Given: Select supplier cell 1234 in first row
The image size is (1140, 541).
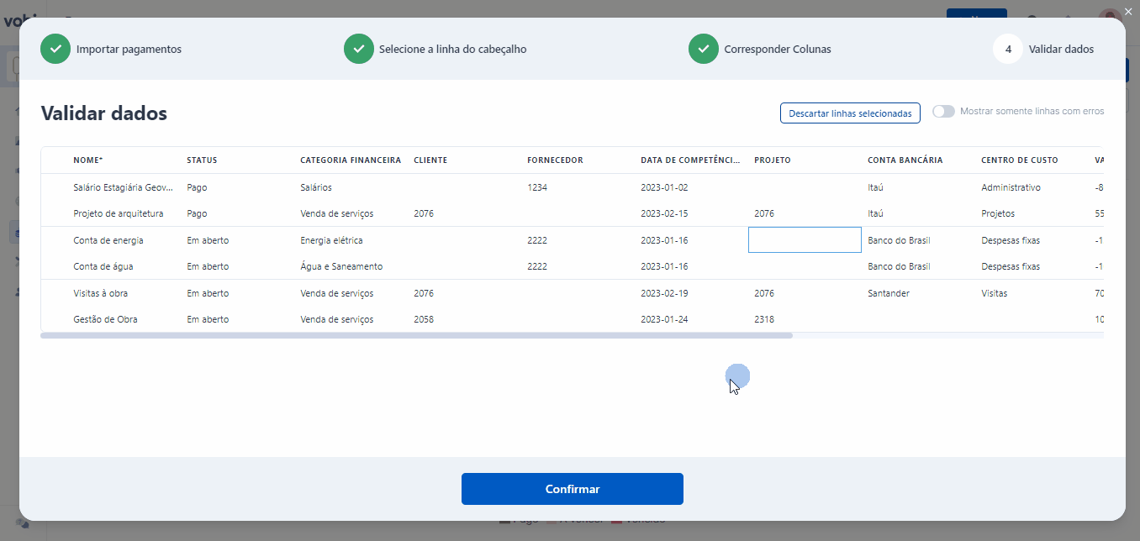Looking at the screenshot, I should pos(537,187).
